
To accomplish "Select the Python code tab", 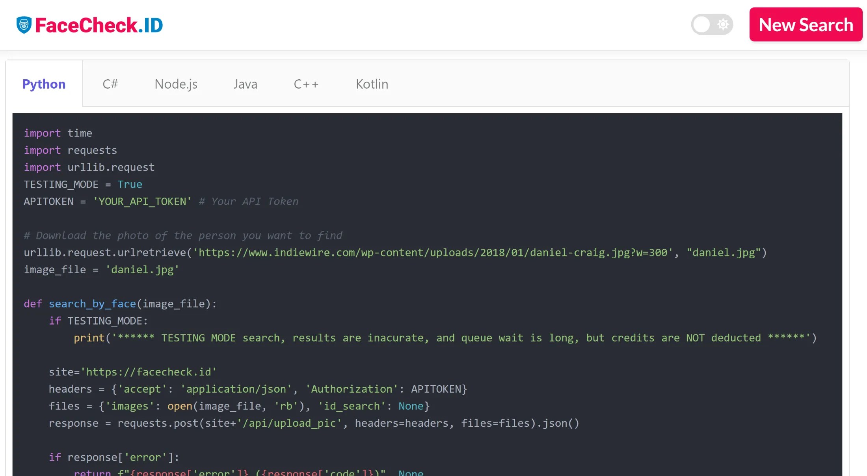I will tap(44, 84).
